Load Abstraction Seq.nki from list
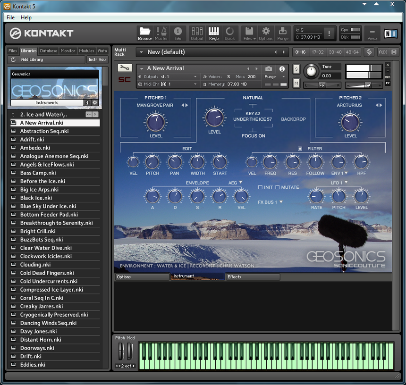406x385 pixels. tap(55, 131)
